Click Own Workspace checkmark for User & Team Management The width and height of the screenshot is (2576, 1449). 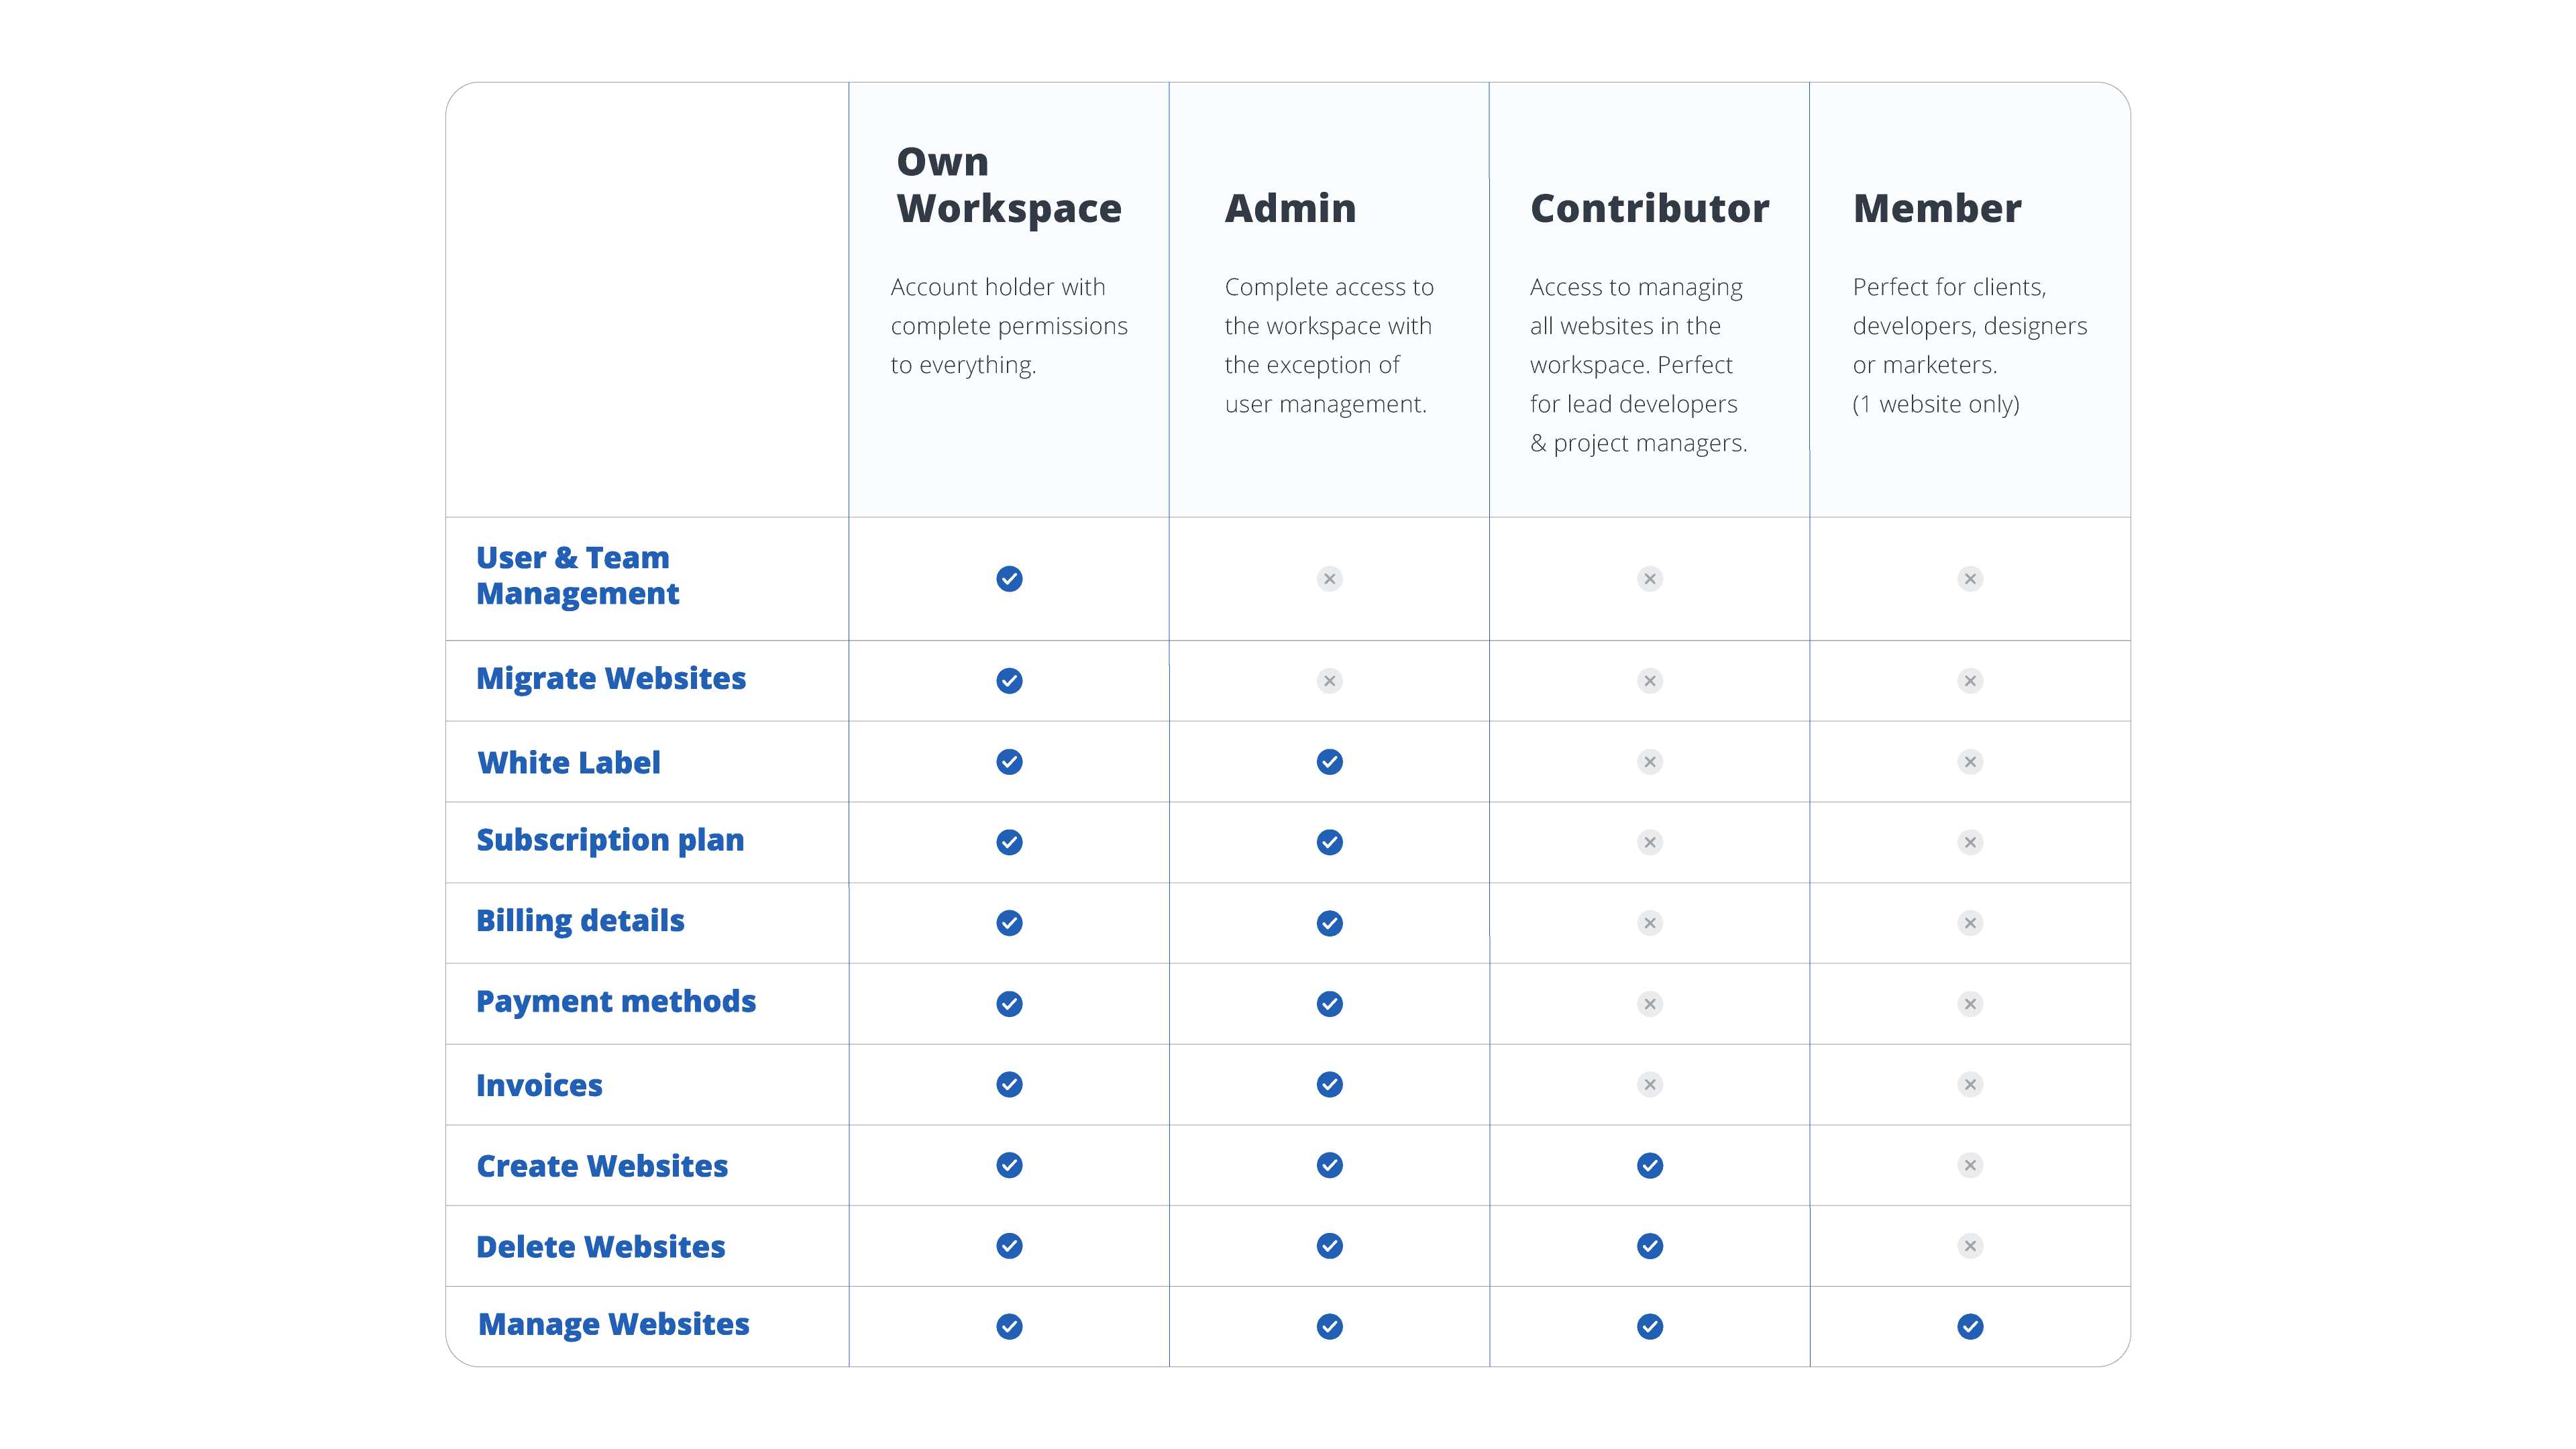point(1009,579)
